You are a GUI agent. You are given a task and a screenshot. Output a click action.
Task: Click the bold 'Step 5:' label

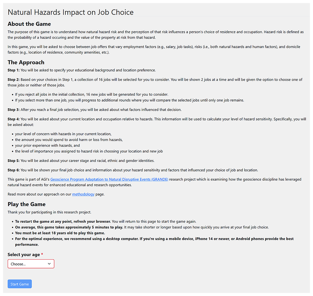click(14, 161)
